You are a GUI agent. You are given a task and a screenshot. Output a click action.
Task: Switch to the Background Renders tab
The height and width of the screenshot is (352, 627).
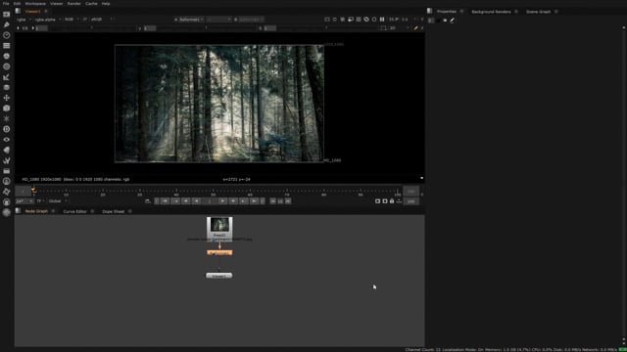tap(491, 12)
